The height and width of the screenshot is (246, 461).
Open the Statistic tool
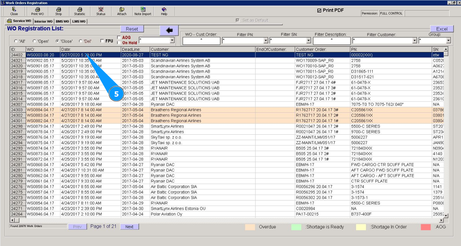tap(79, 11)
